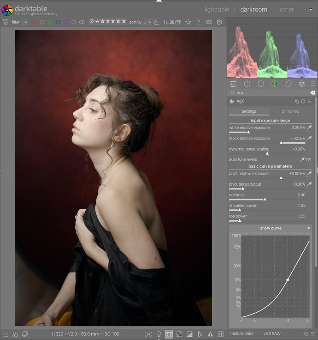This screenshot has width=318, height=340.
Task: Show the color modules group
Action: [x=275, y=84]
